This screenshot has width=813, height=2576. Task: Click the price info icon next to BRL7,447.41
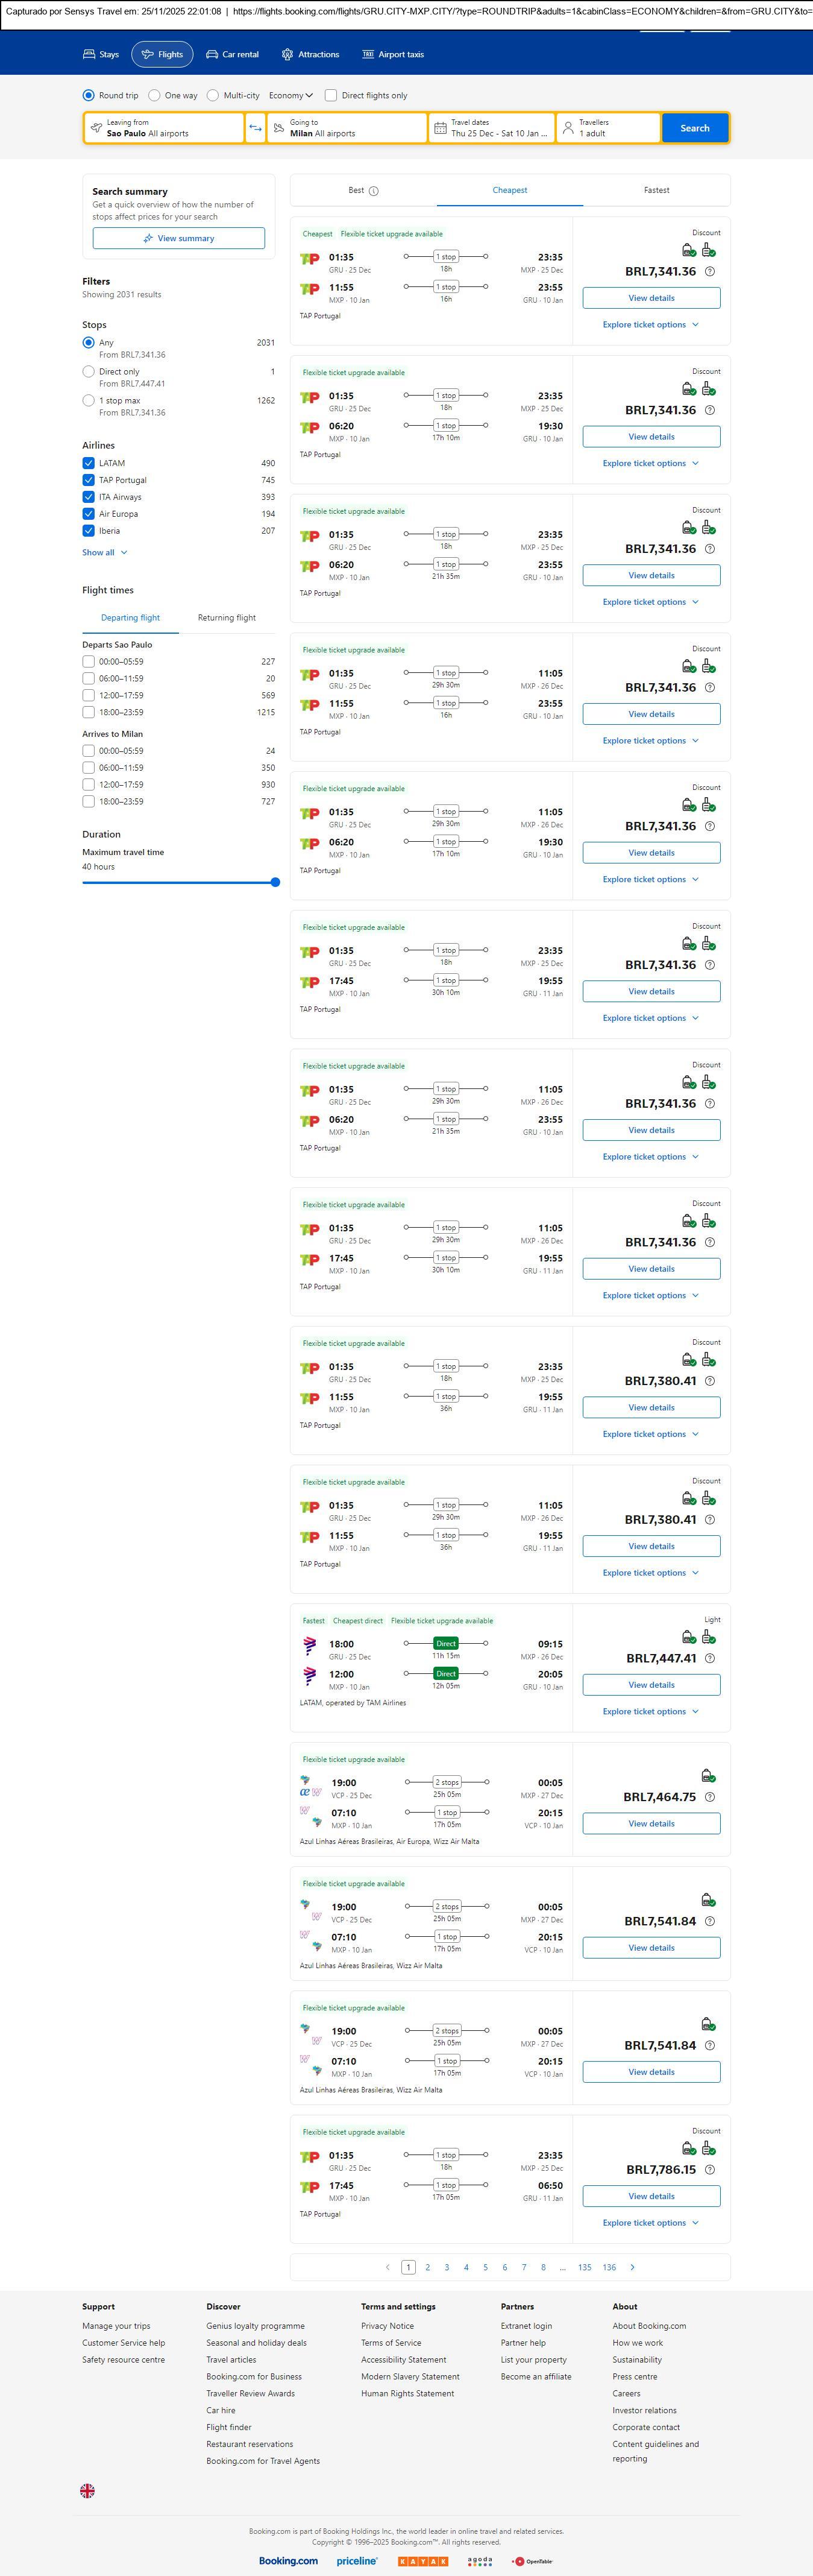pos(709,1658)
